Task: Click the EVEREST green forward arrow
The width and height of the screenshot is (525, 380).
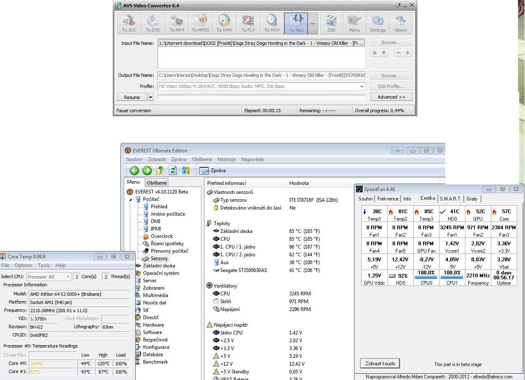Action: [x=147, y=170]
